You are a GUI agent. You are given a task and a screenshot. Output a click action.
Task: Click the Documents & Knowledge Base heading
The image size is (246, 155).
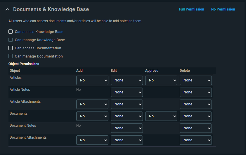[x=51, y=9]
